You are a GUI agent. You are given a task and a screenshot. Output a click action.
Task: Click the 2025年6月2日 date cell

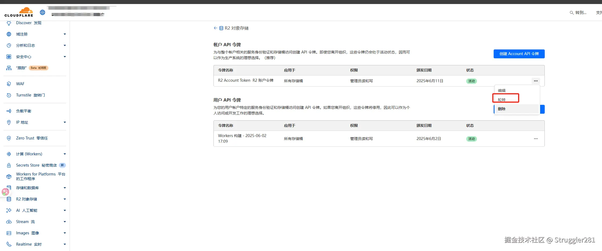(429, 139)
